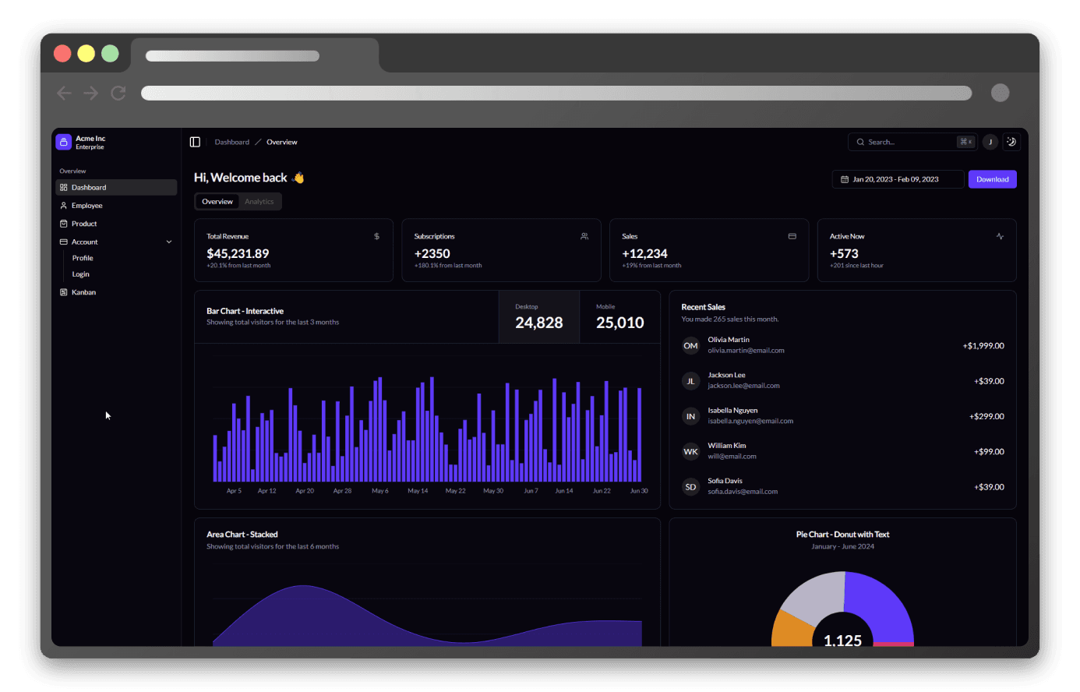Click the Acme Inc logo icon
Viewport: 1080px width, 692px height.
point(64,142)
